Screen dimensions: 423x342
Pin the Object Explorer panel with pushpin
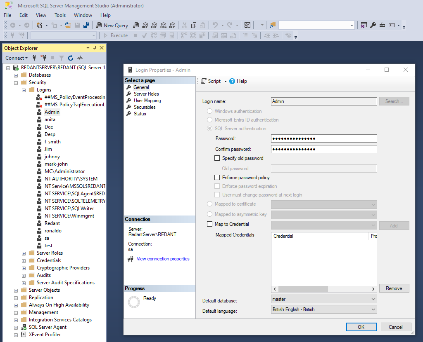point(95,48)
